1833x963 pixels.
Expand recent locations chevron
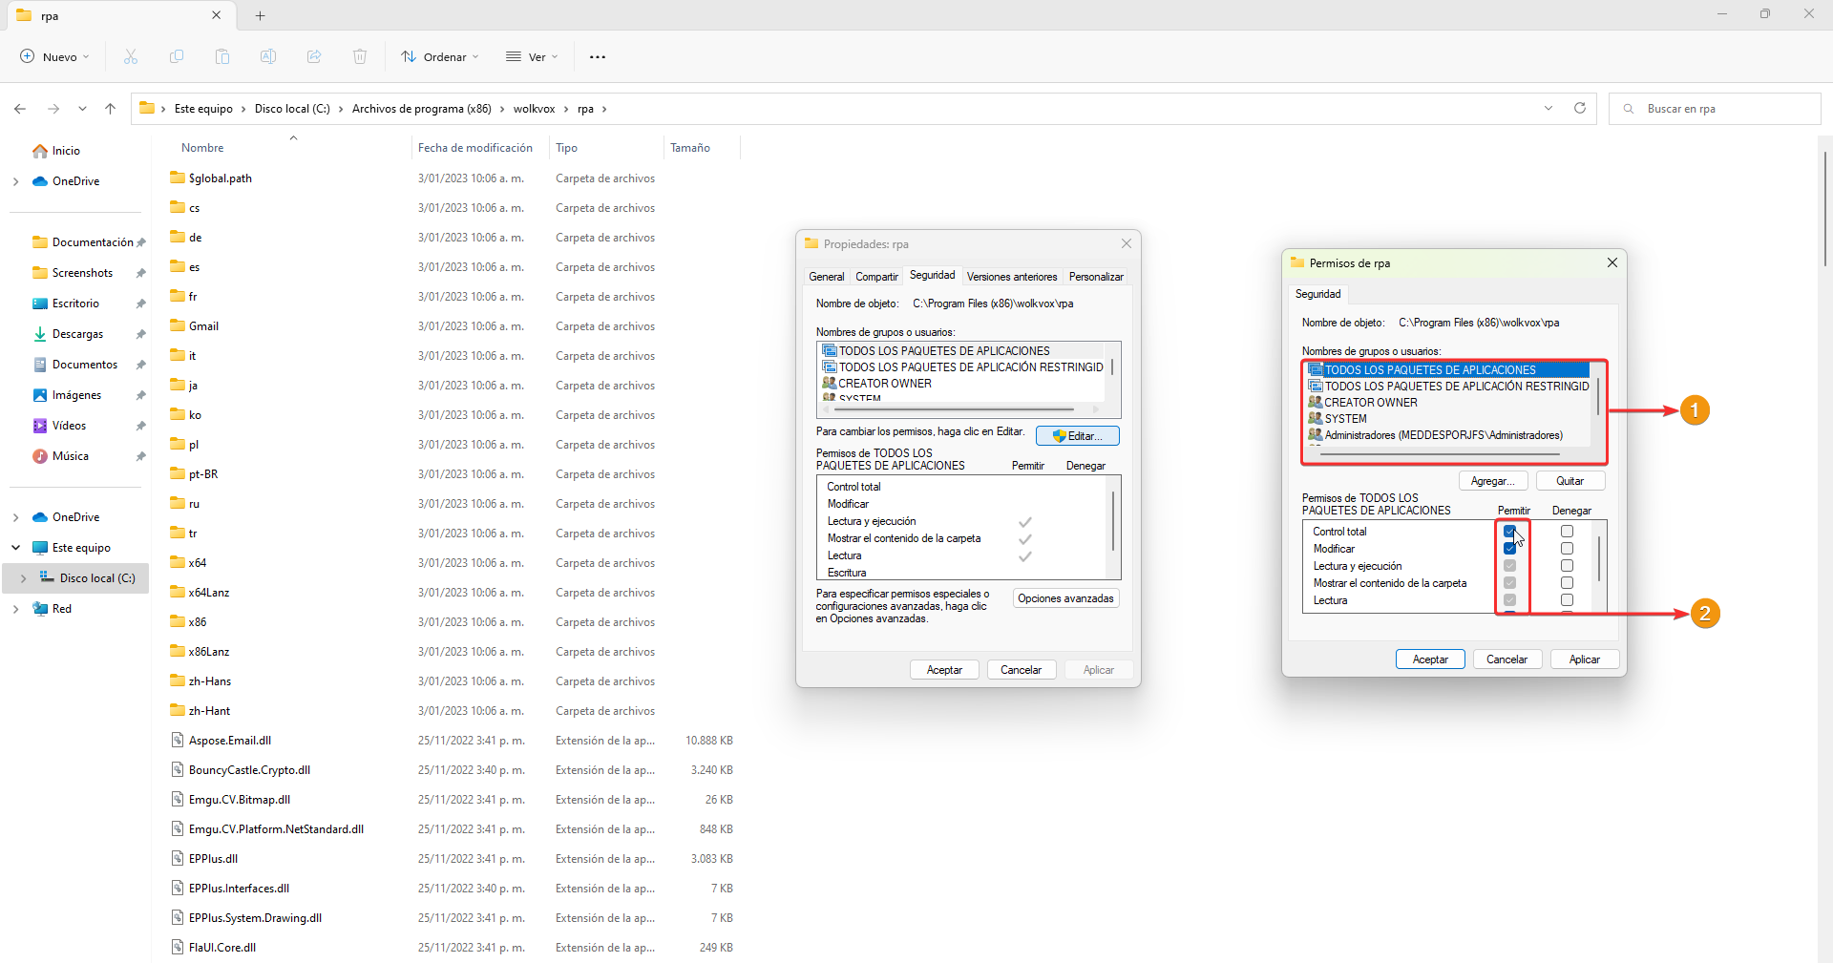pos(82,109)
